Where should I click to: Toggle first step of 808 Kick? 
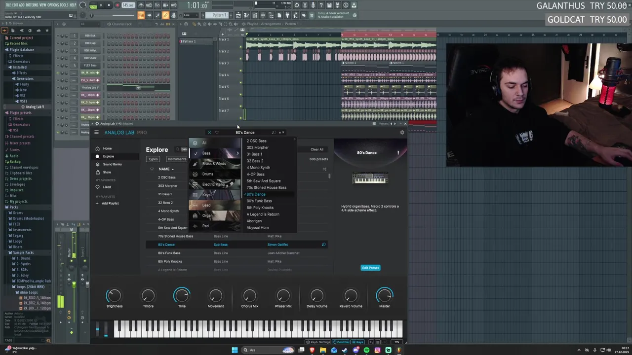coord(108,36)
